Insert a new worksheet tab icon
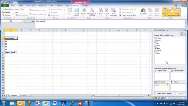 tap(31, 95)
